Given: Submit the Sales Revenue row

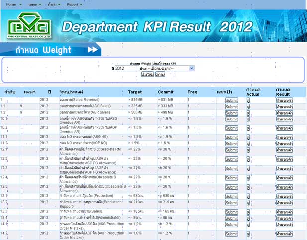Looking at the screenshot, I should click(x=231, y=100).
